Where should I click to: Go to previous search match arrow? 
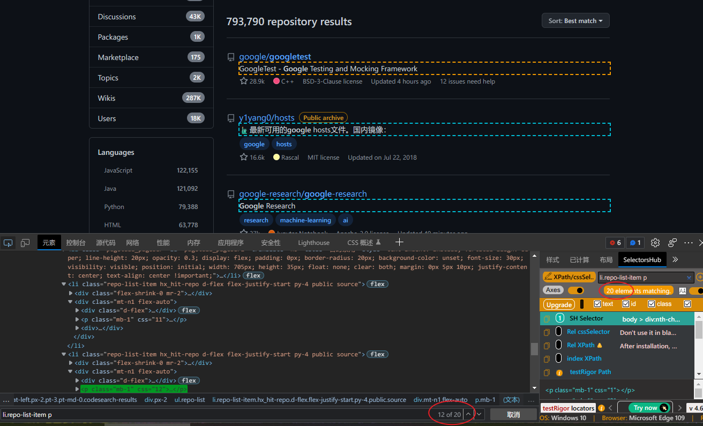point(468,414)
